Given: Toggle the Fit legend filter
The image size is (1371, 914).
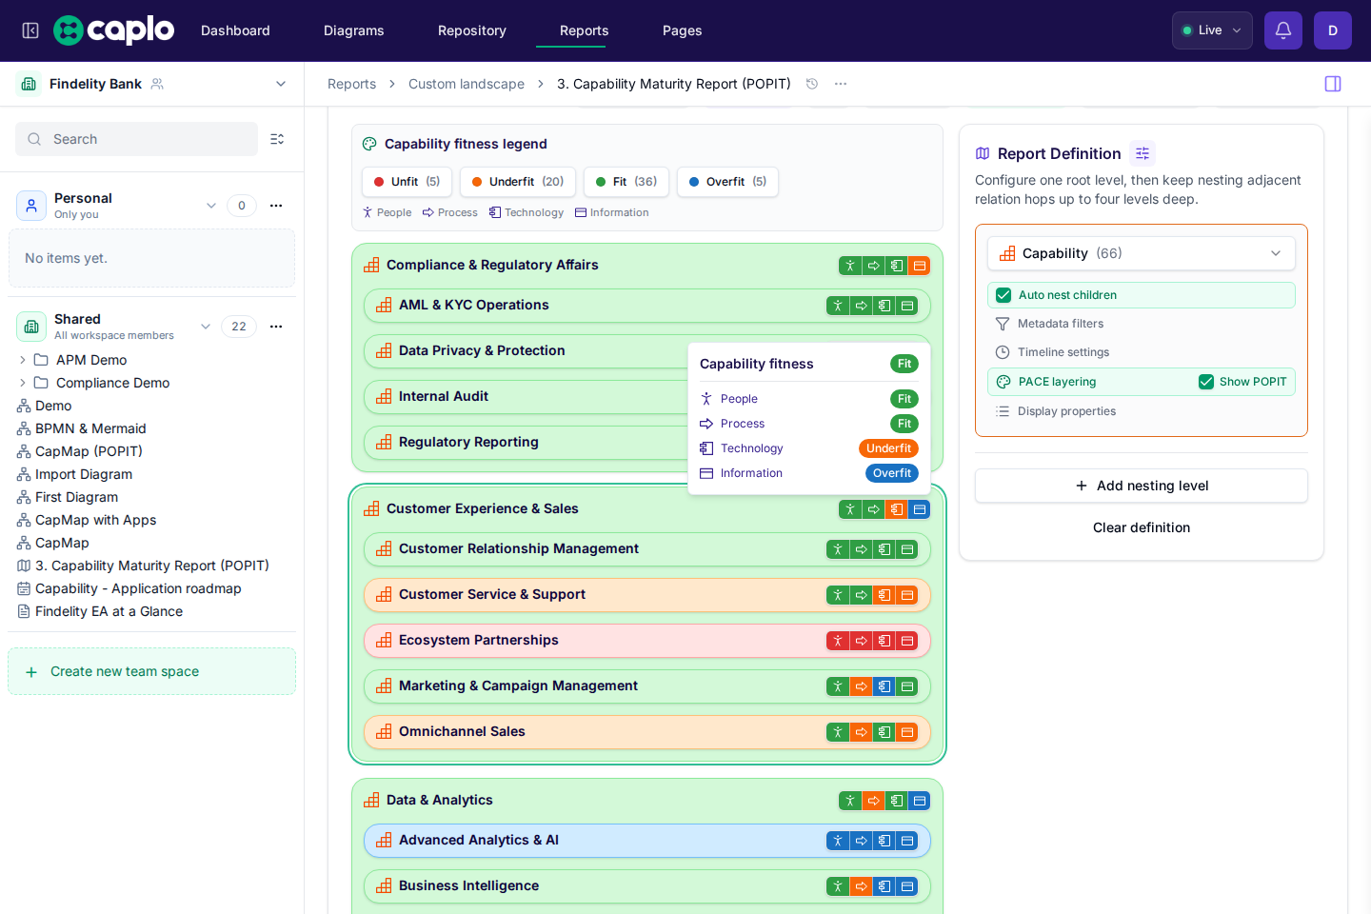Looking at the screenshot, I should tap(626, 182).
